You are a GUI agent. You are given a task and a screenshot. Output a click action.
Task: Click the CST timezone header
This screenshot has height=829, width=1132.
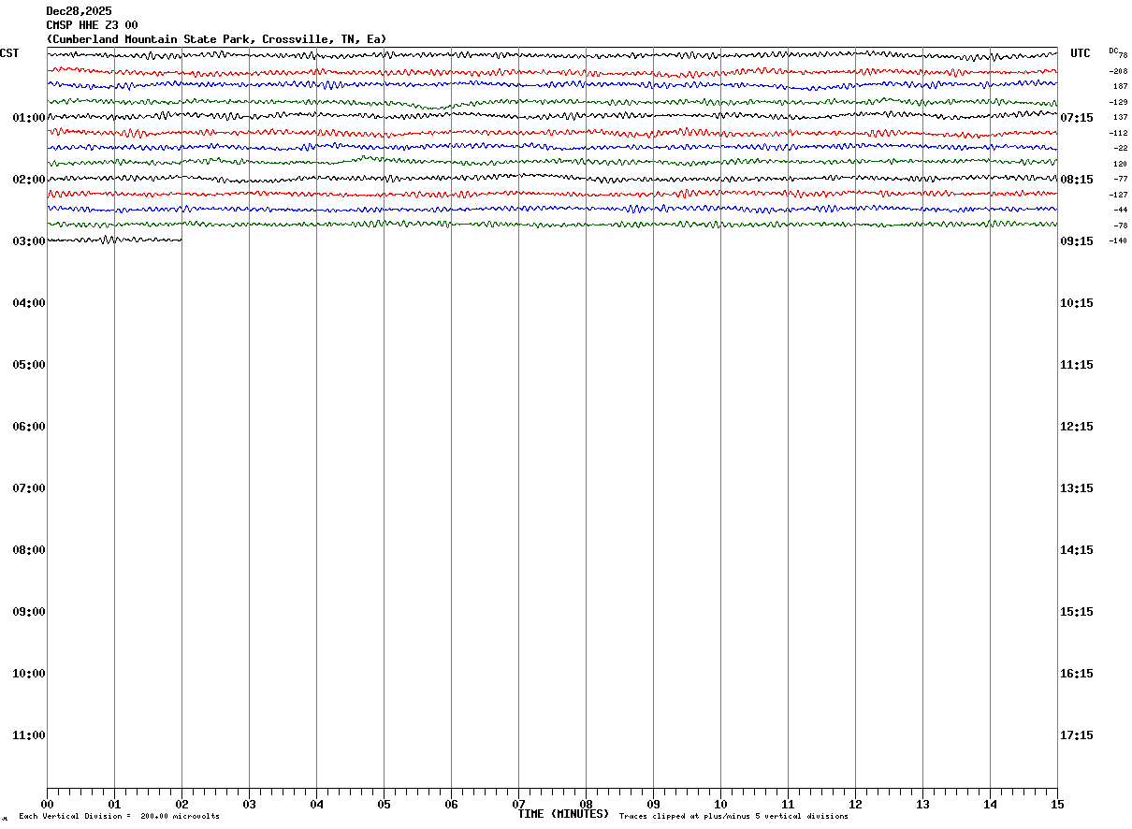9,53
